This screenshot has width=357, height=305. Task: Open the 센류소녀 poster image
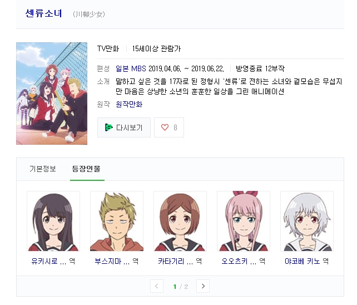point(52,94)
